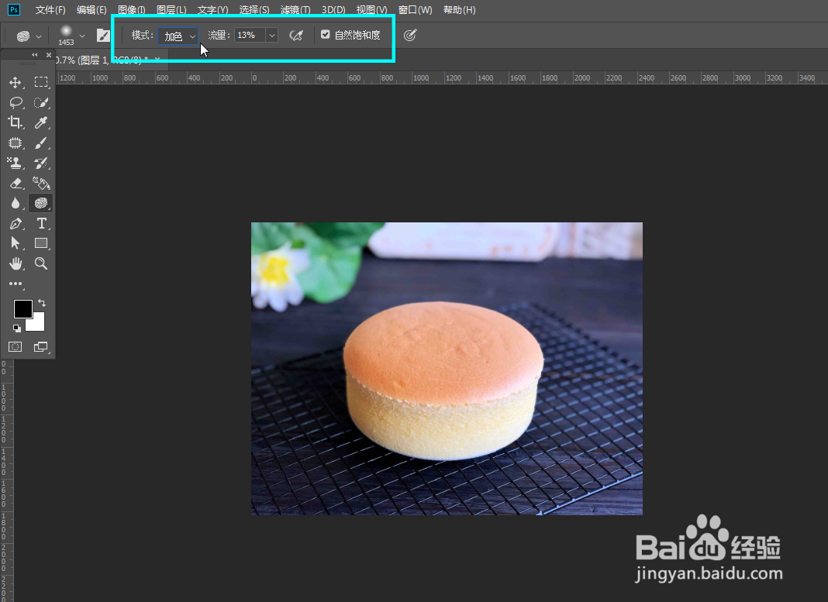Click the black foreground color swatch
Screen dimensions: 828x602
point(22,308)
